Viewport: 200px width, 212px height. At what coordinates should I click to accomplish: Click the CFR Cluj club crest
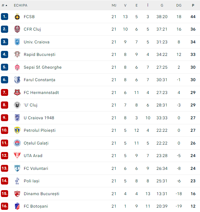(17, 29)
